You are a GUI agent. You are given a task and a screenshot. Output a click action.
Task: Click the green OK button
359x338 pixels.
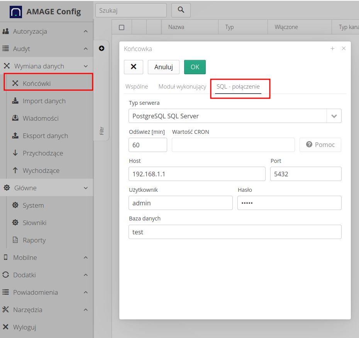[195, 67]
